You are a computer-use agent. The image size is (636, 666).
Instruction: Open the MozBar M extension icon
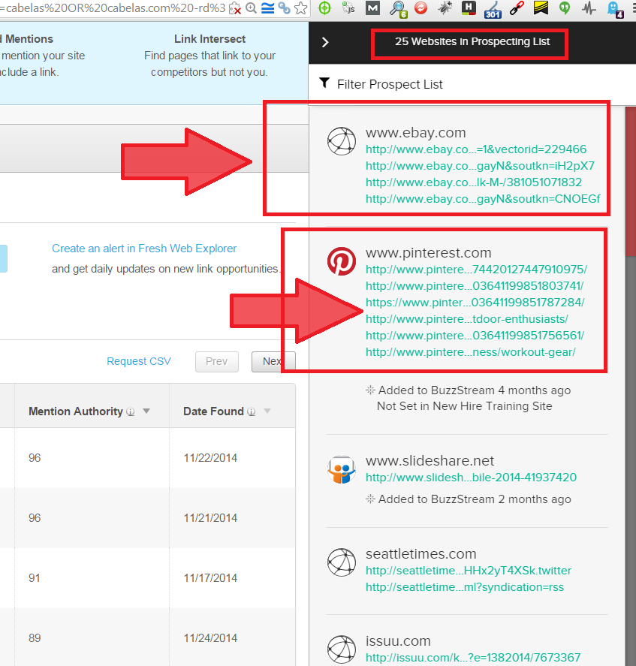[x=372, y=8]
